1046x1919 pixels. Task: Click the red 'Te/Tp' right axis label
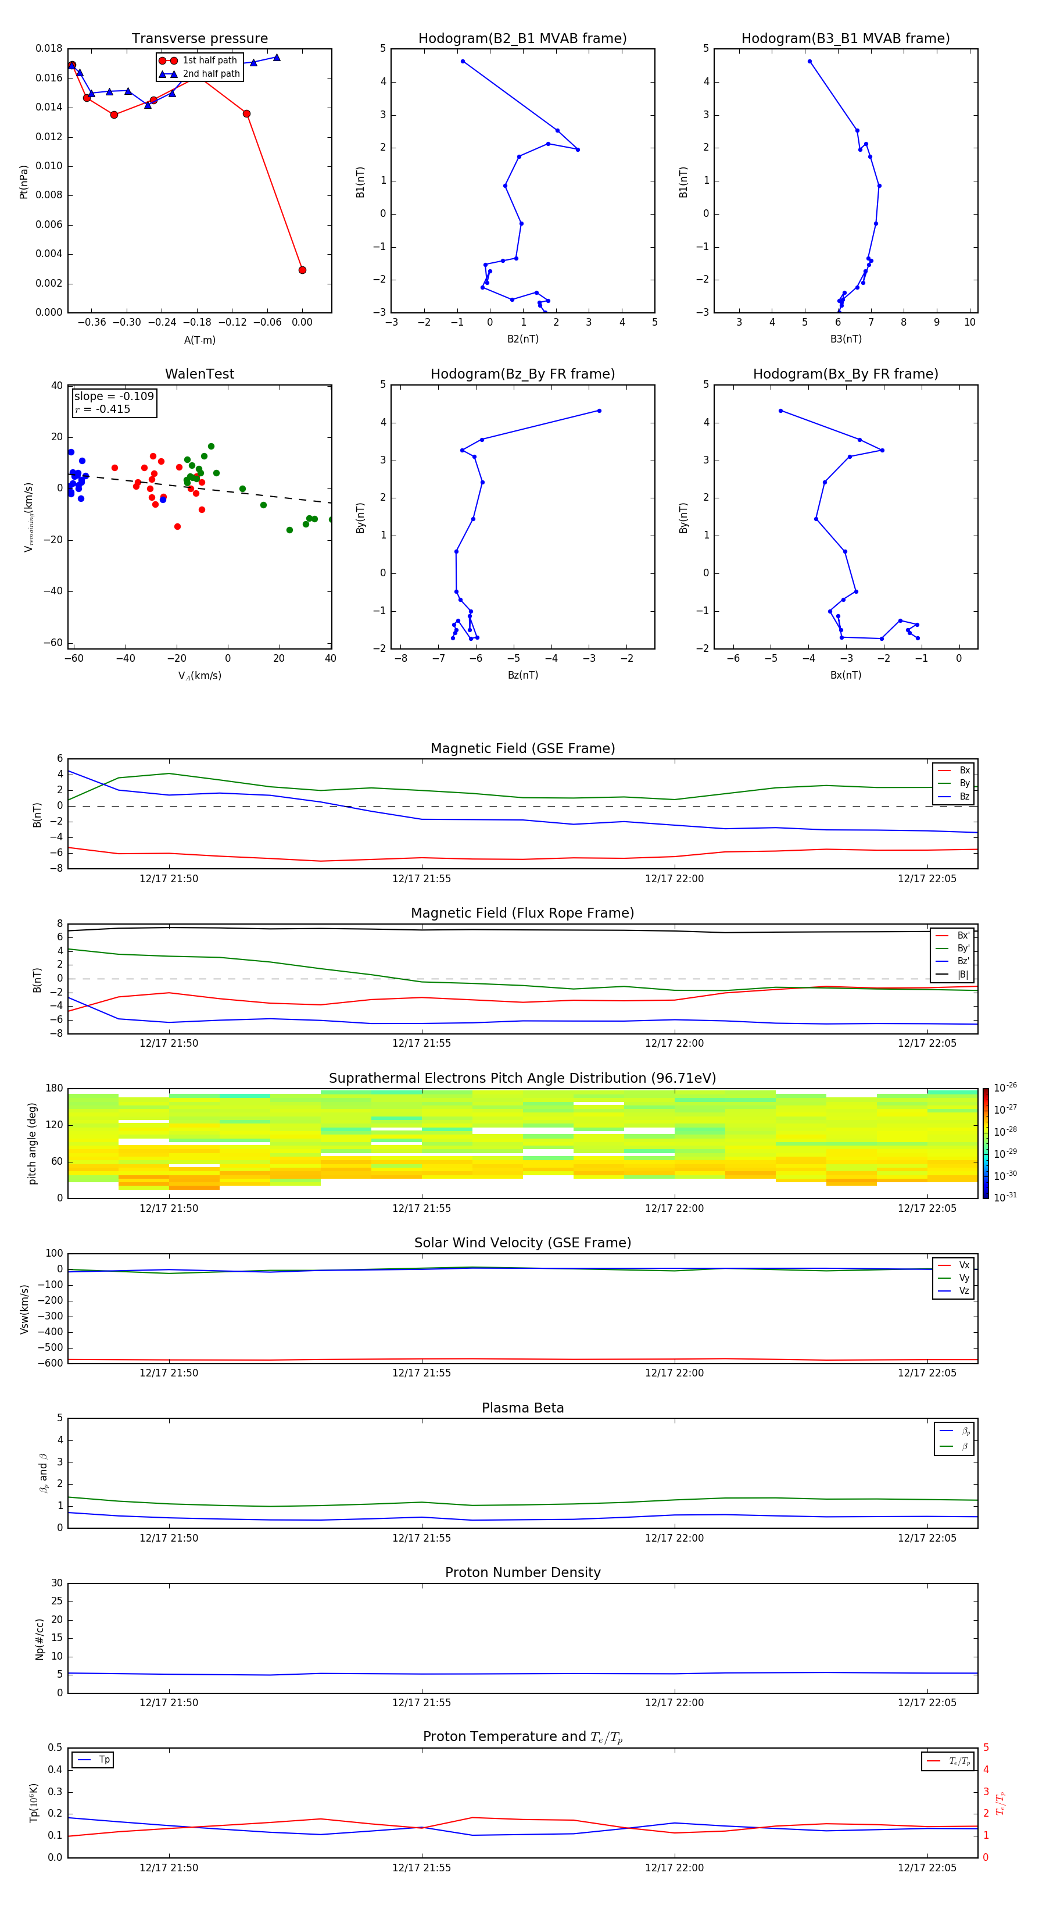point(1001,1803)
